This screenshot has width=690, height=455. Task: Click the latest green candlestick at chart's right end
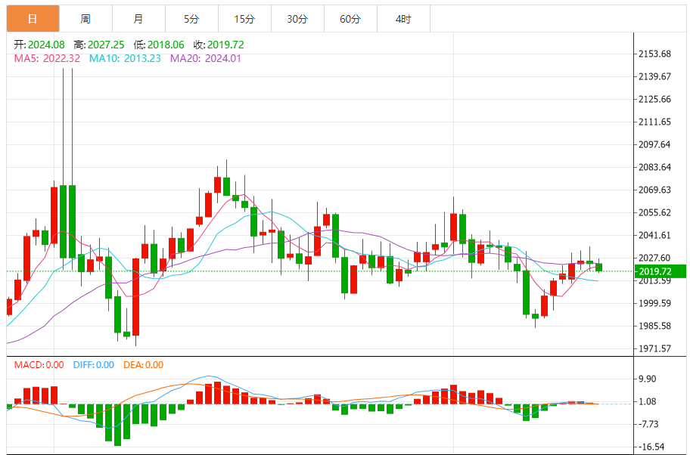pyautogui.click(x=599, y=268)
